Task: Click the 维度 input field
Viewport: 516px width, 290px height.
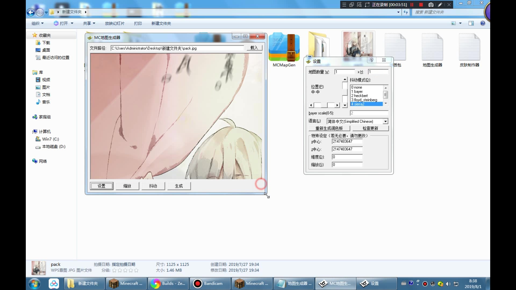Action: (347, 157)
